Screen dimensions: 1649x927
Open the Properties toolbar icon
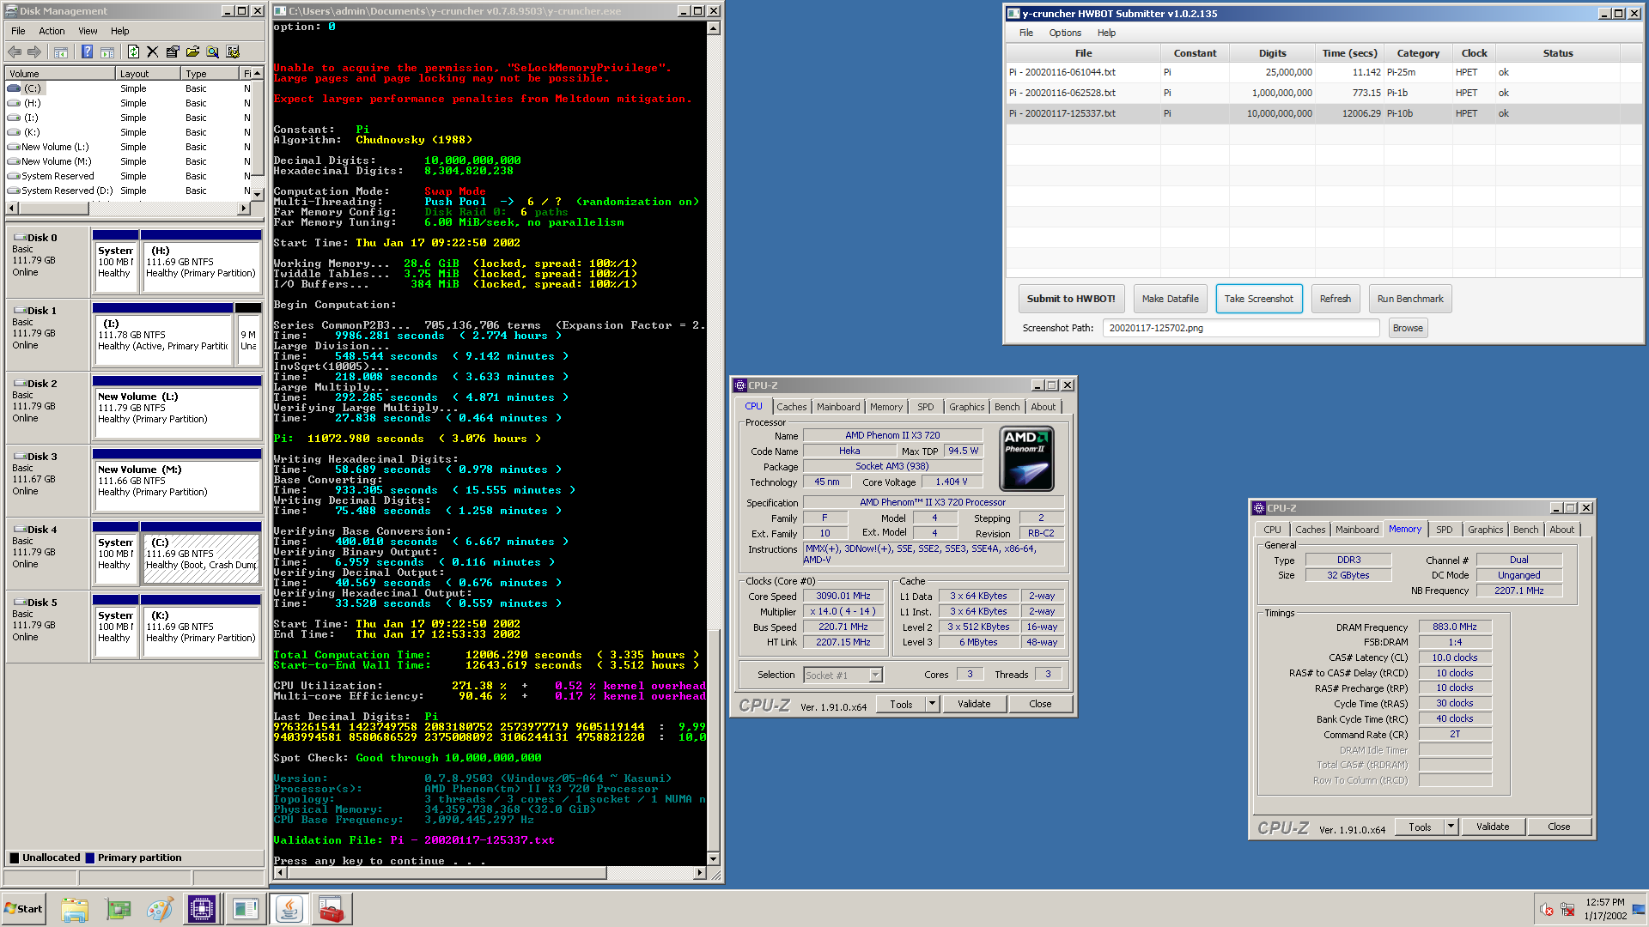(173, 52)
